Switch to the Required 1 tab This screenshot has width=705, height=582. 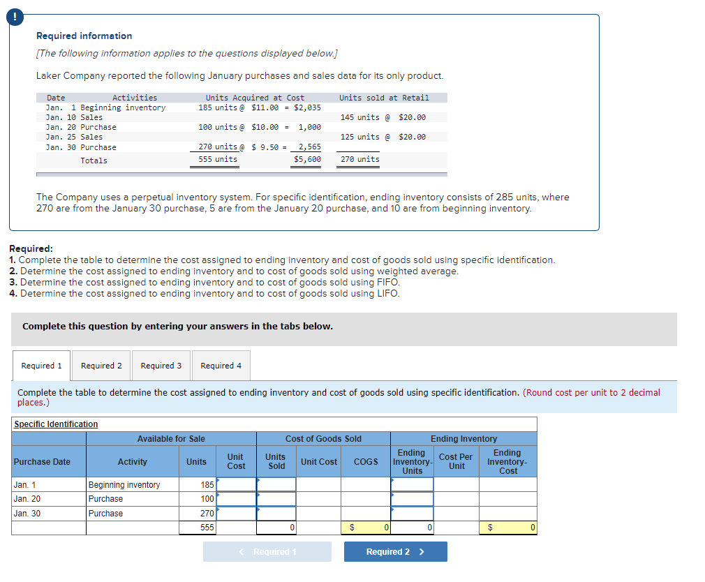point(41,366)
